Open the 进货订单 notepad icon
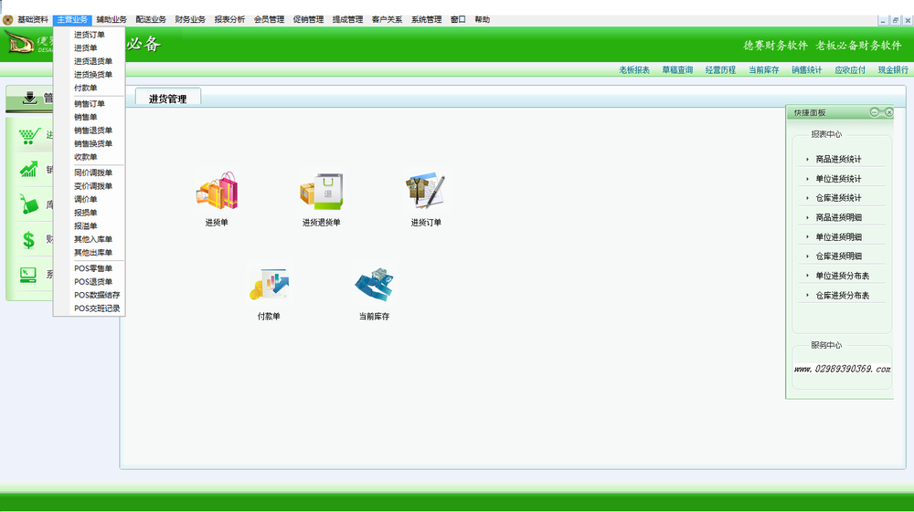The width and height of the screenshot is (914, 512). pyautogui.click(x=426, y=190)
